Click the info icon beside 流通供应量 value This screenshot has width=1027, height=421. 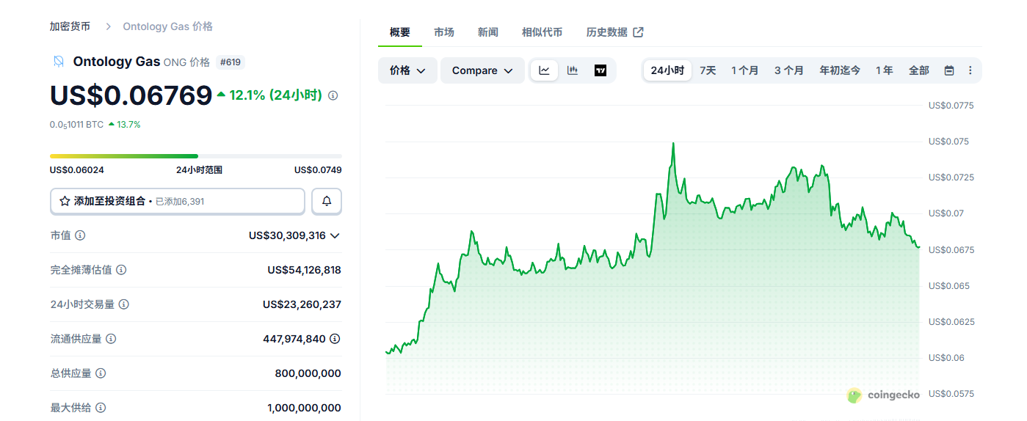(335, 339)
